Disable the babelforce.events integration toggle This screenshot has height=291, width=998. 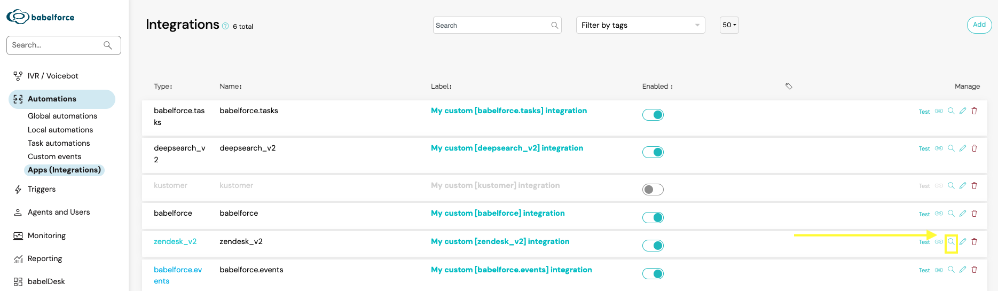[653, 274]
